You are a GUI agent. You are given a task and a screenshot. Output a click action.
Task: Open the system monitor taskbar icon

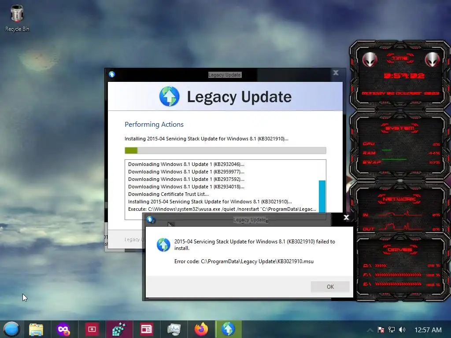[174, 329]
